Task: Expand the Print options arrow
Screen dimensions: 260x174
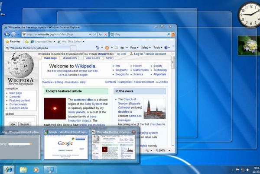Action: tap(127, 48)
